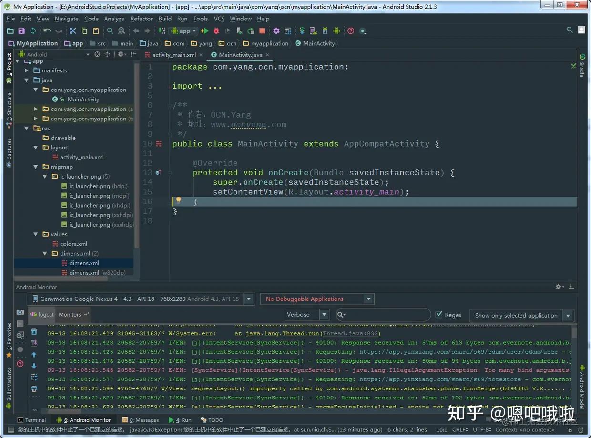Click the Thread.java:833 link in logcat
This screenshot has width=591, height=438.
pos(350,333)
